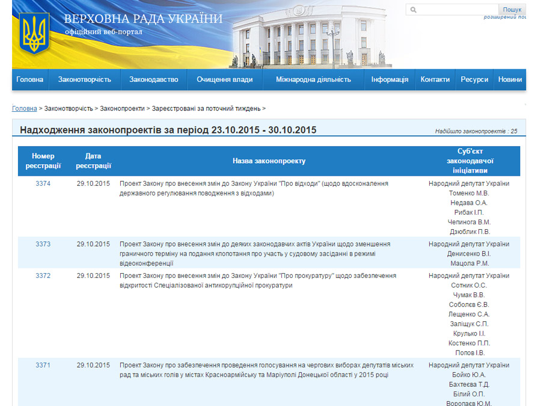Click bill title about Красноармійську та Маріуполі elections
The width and height of the screenshot is (541, 406).
click(x=266, y=370)
